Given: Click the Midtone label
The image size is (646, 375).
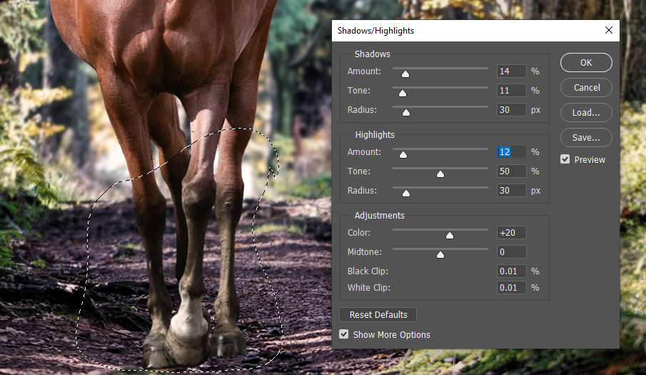Looking at the screenshot, I should pyautogui.click(x=365, y=251).
